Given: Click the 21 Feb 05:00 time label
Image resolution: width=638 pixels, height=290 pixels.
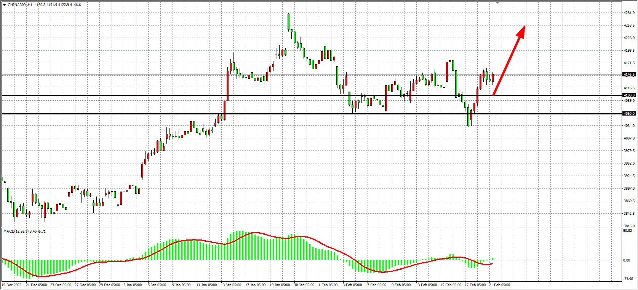Looking at the screenshot, I should (x=499, y=285).
